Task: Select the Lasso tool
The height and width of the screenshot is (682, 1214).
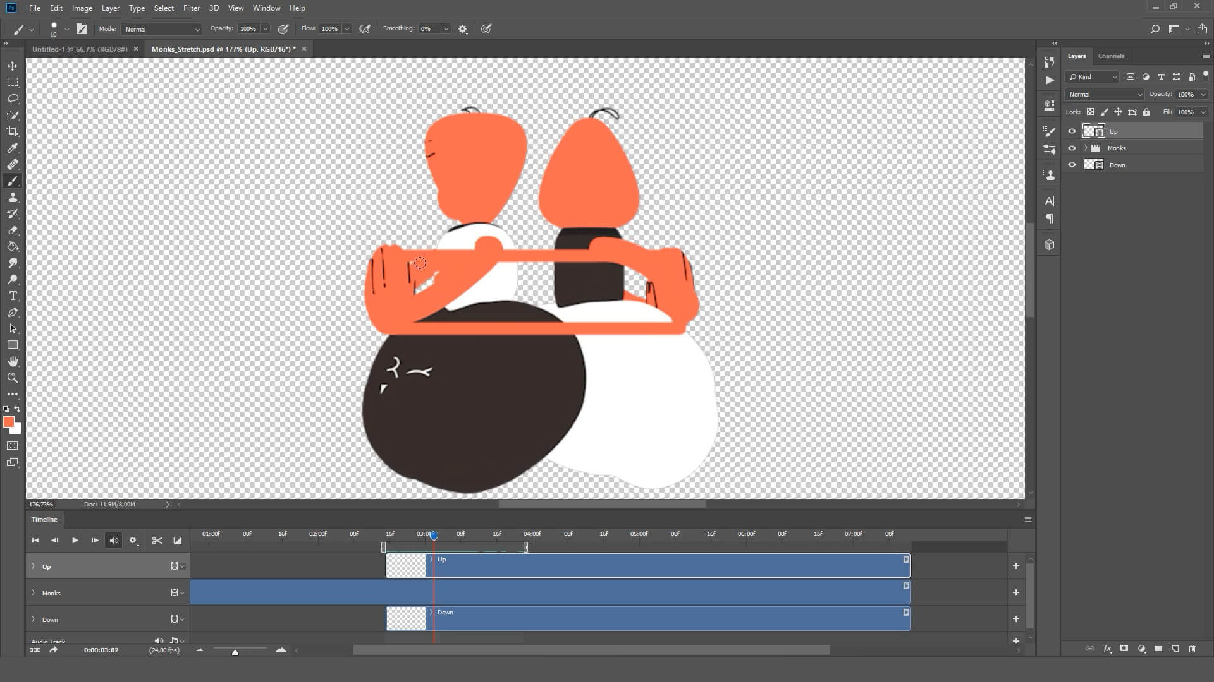Action: coord(13,99)
